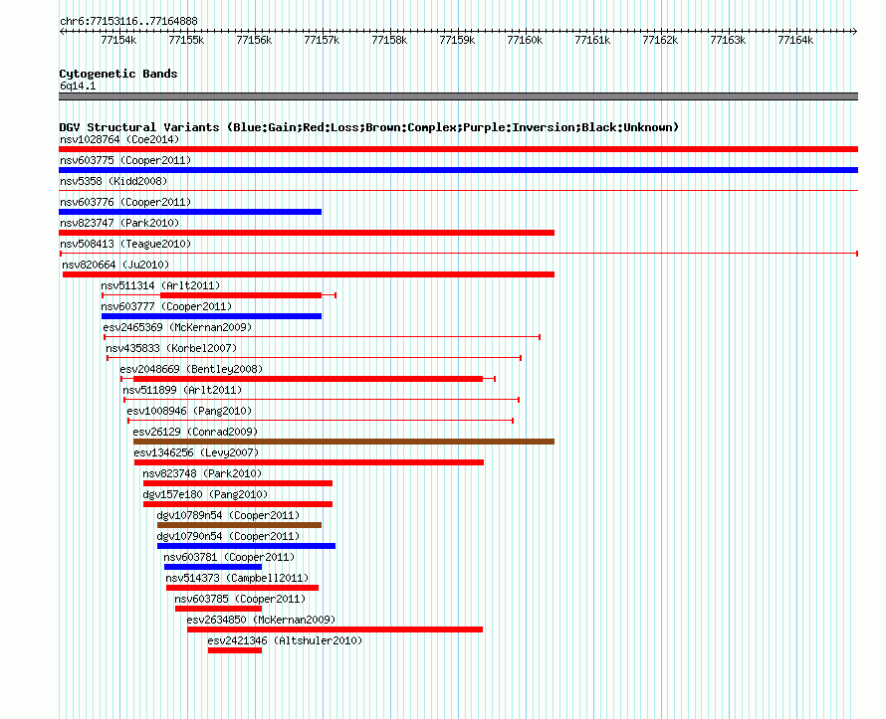
Task: Click the 77160k ruler tick label
Action: coord(525,40)
